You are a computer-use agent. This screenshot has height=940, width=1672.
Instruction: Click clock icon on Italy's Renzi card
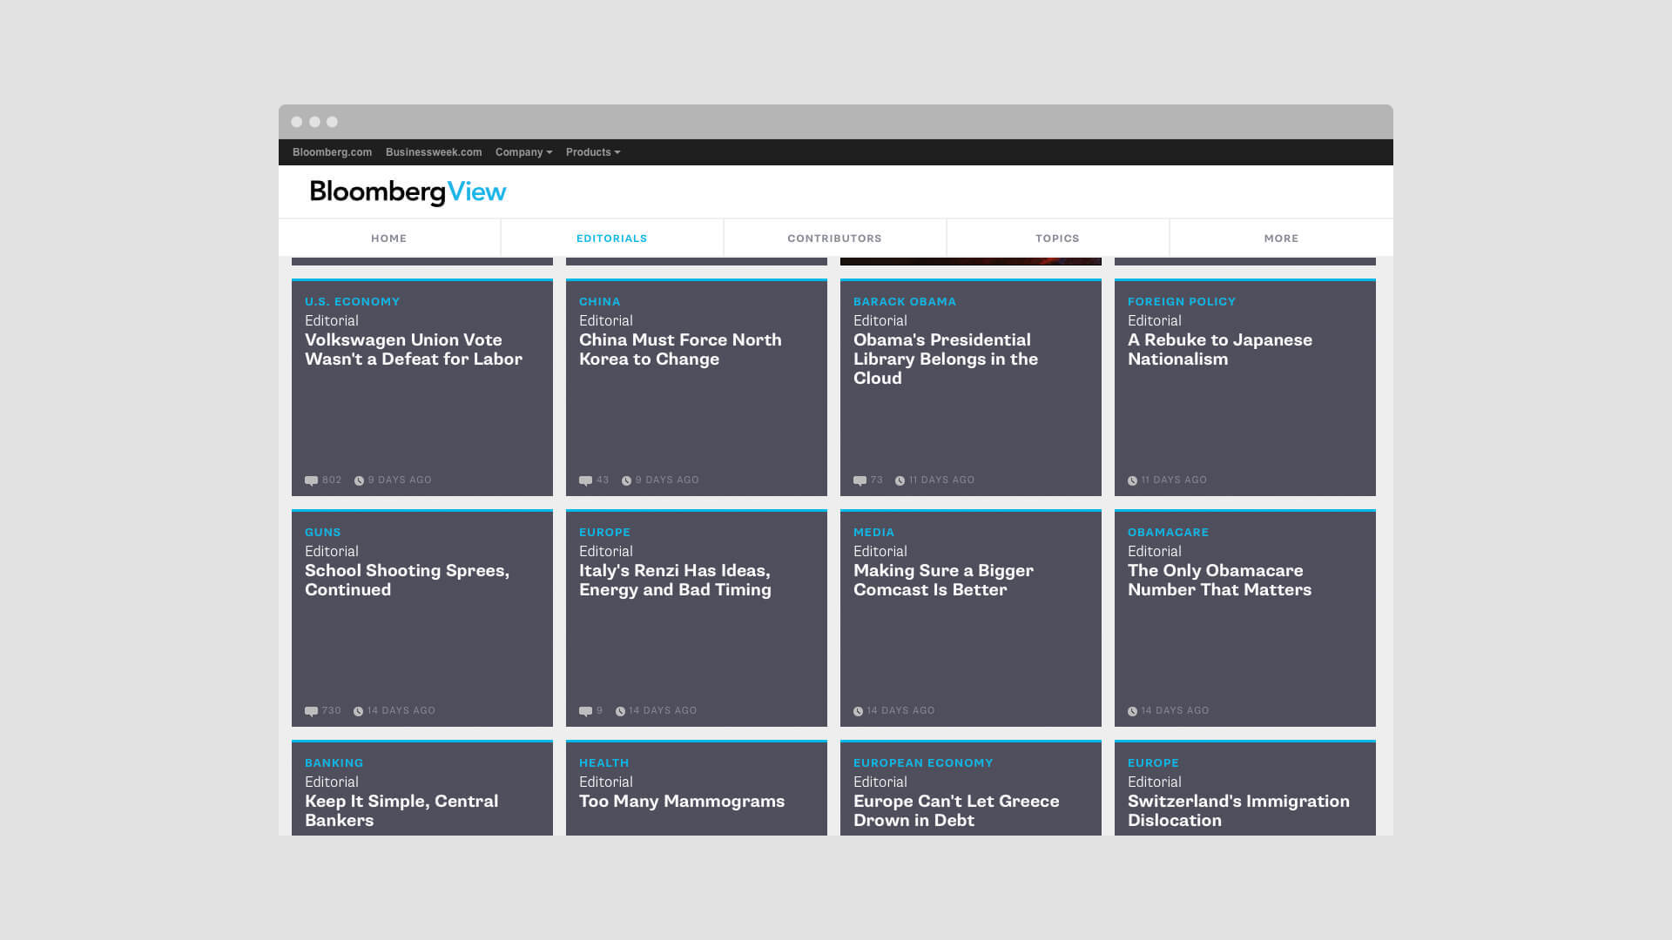(620, 711)
